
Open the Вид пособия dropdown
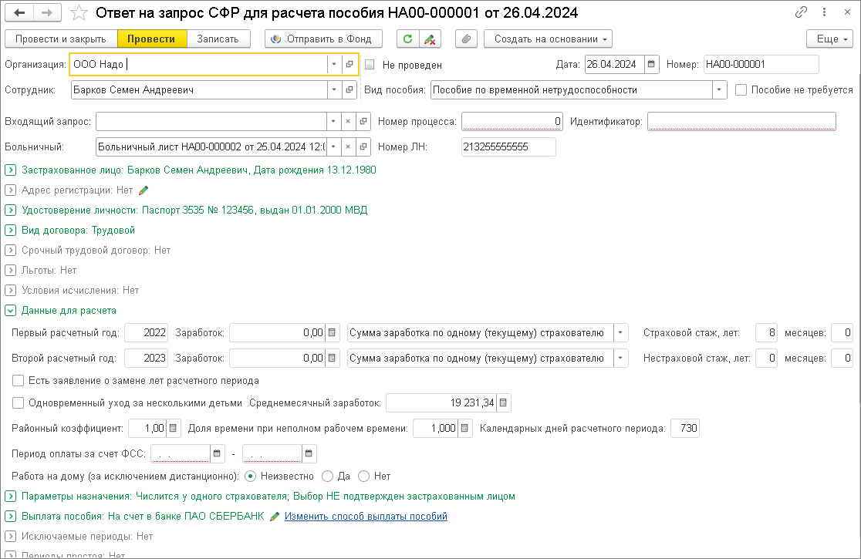click(x=719, y=90)
